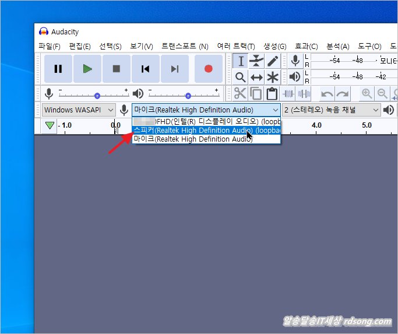Click the Audacity headphones logo in title bar
This screenshot has height=334, width=398.
tap(44, 31)
